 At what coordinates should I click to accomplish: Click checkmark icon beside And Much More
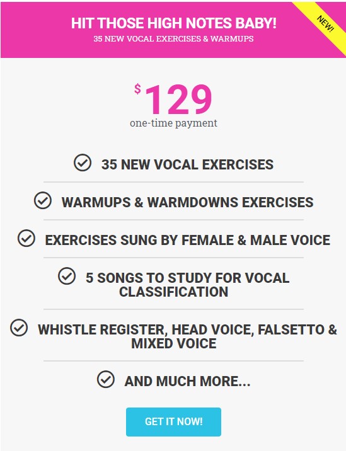point(106,379)
